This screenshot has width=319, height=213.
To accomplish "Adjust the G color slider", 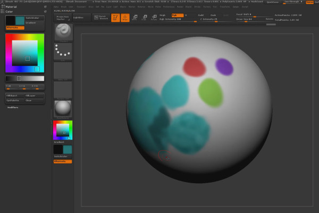I will (x=24, y=87).
